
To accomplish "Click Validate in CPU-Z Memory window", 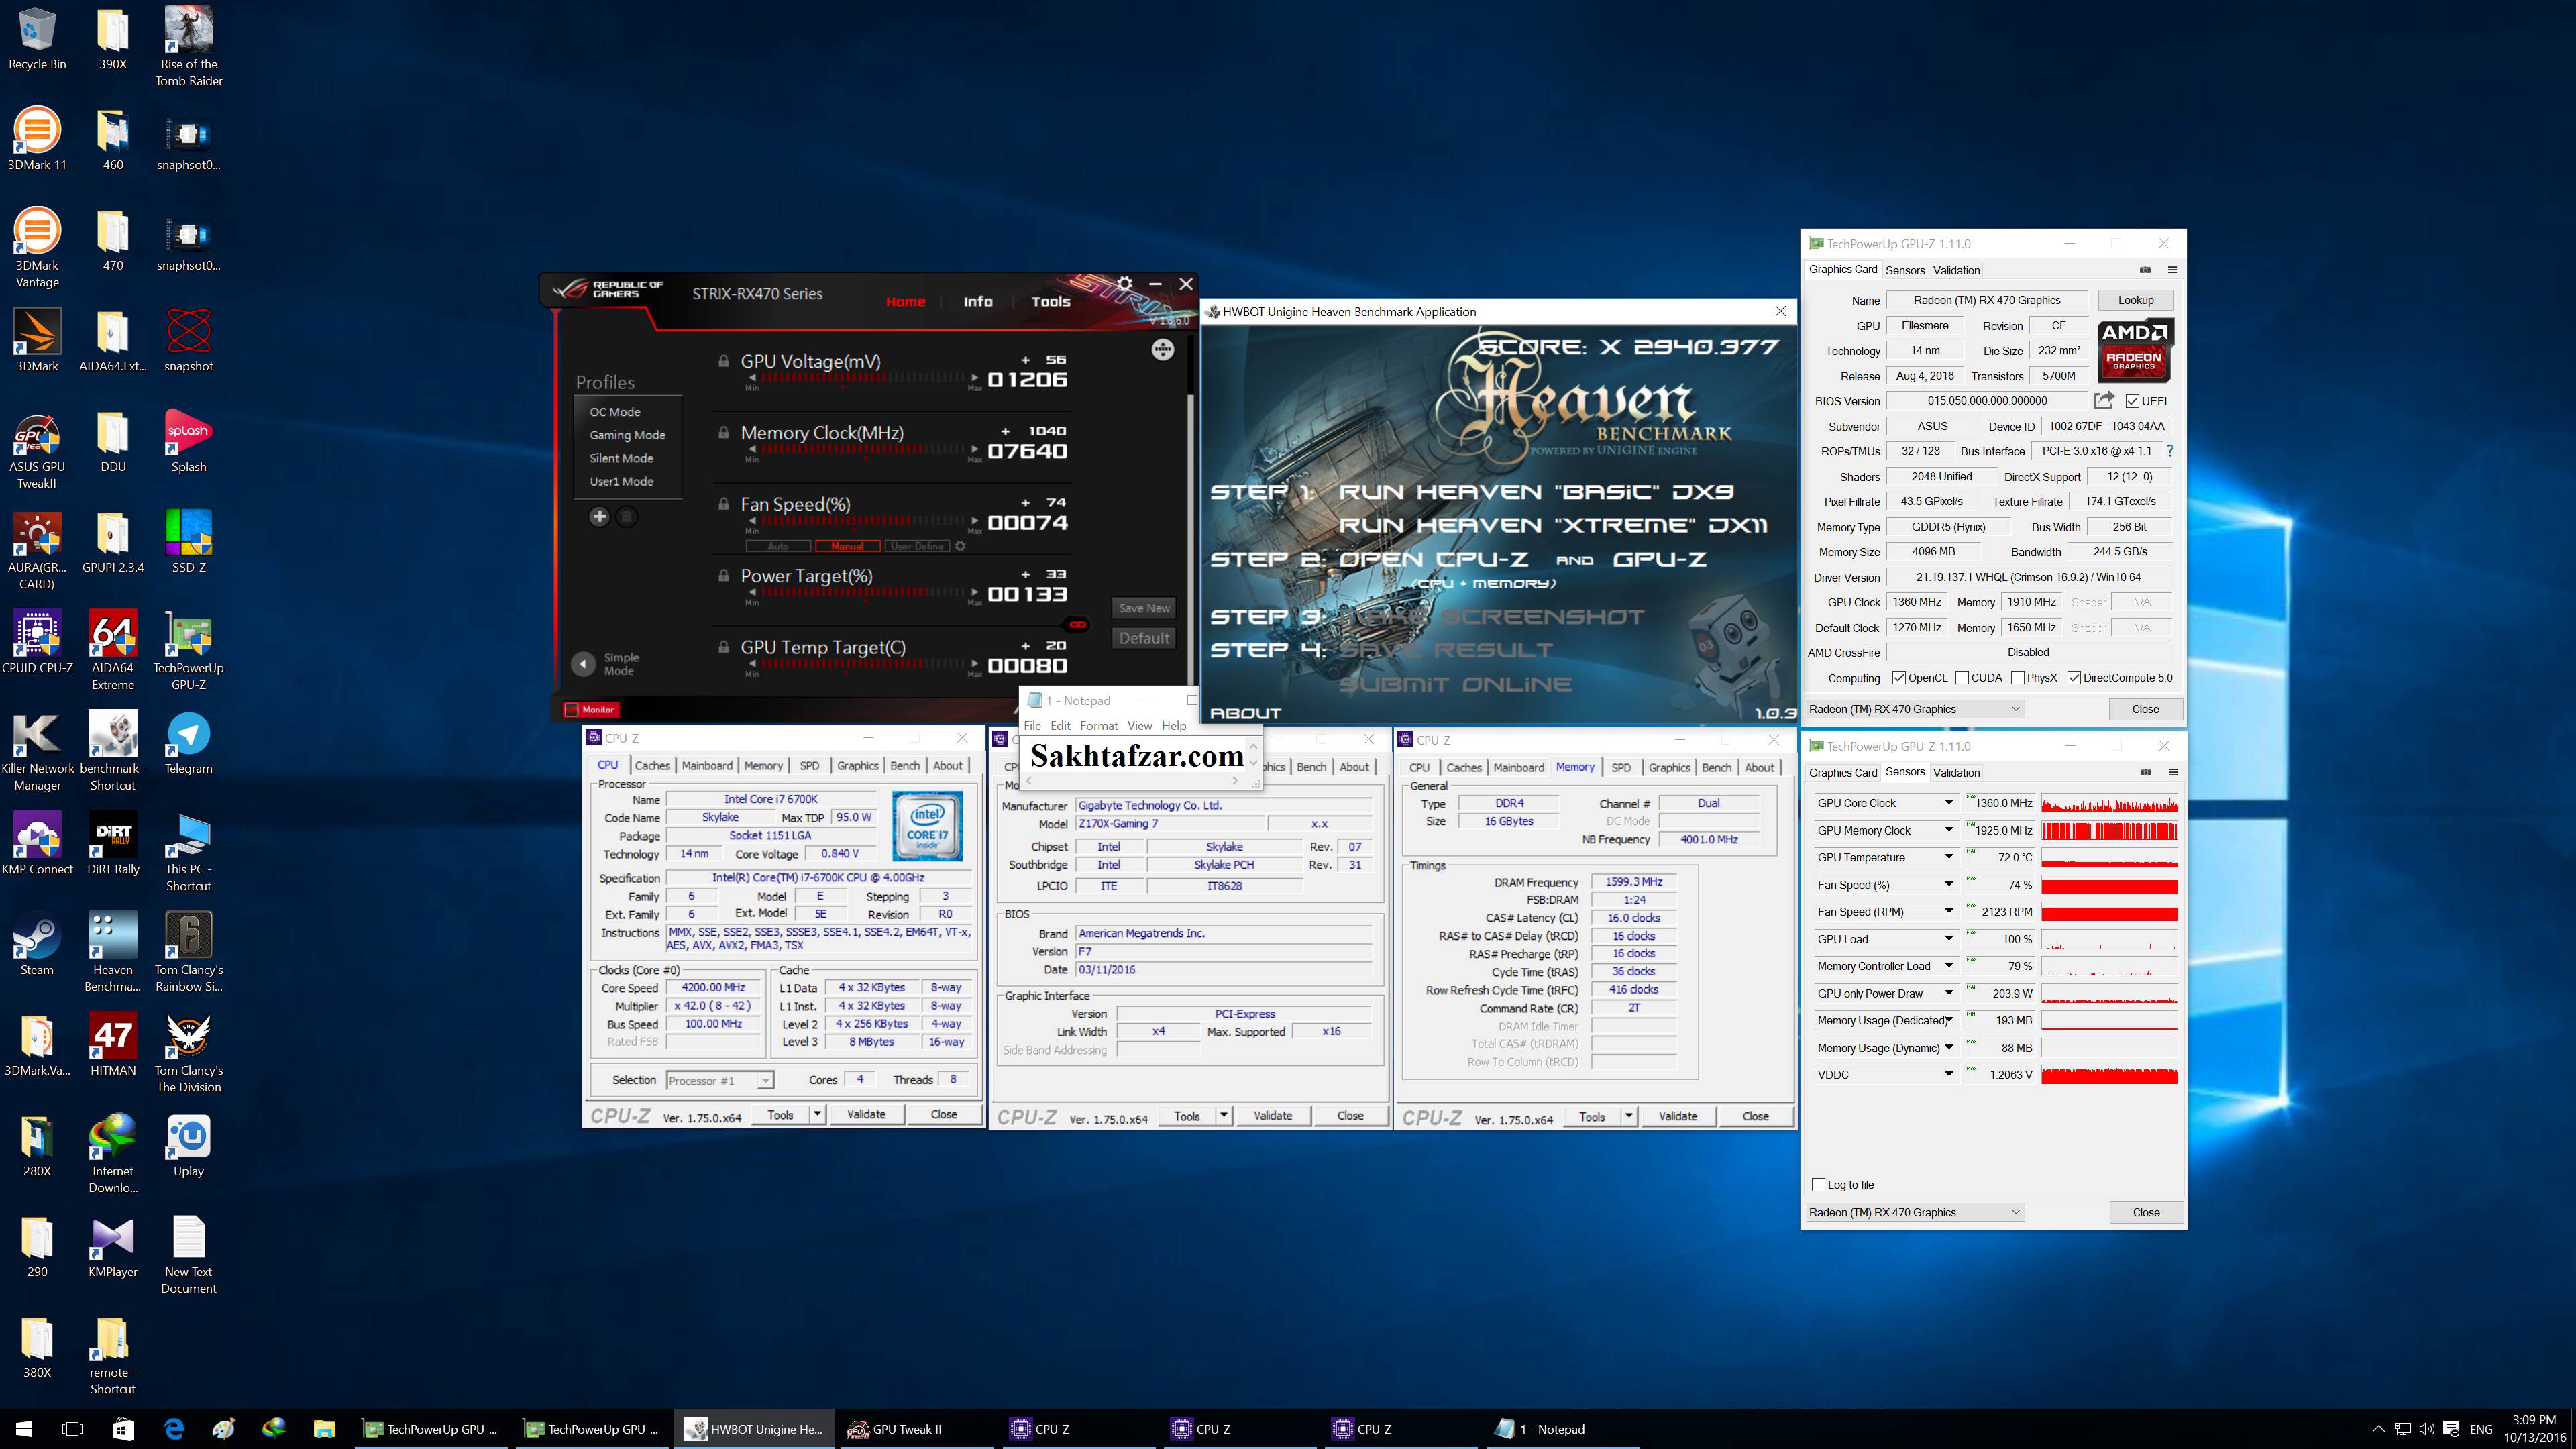I will click(1677, 1116).
